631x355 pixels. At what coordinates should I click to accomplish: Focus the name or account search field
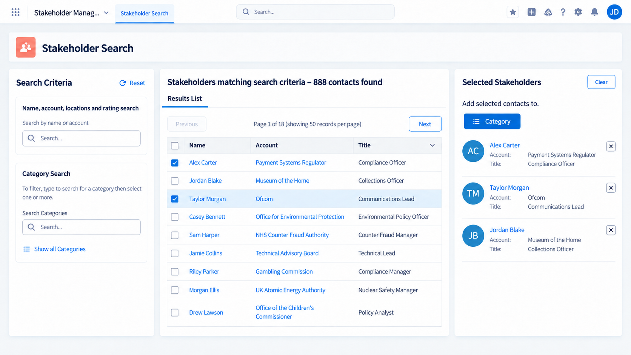(x=82, y=138)
